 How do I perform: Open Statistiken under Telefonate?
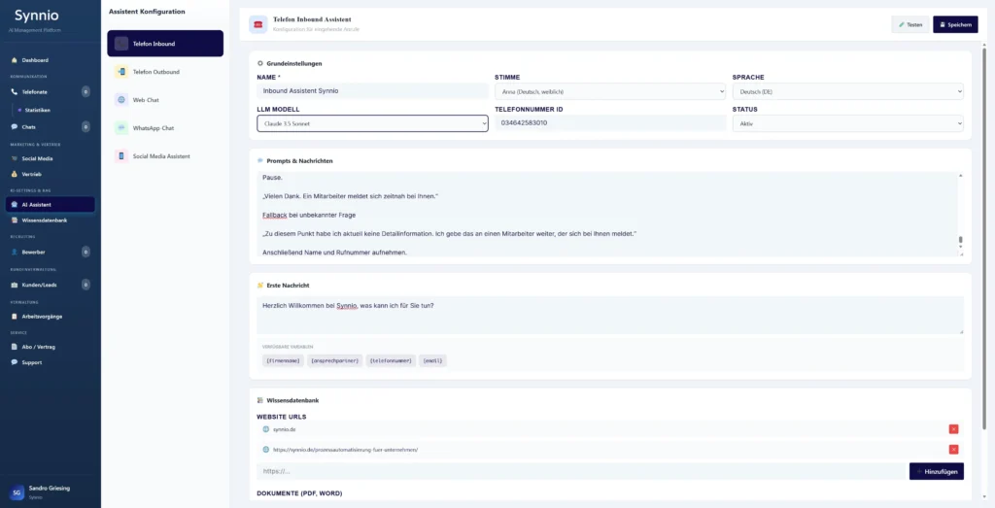tap(37, 110)
